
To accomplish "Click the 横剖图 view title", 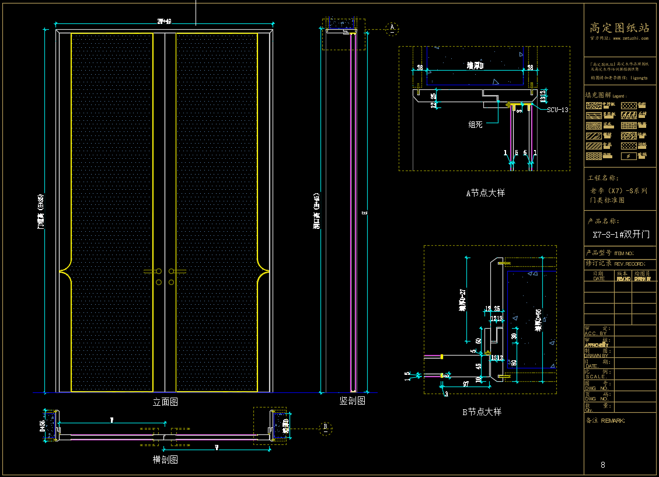I will [x=165, y=459].
